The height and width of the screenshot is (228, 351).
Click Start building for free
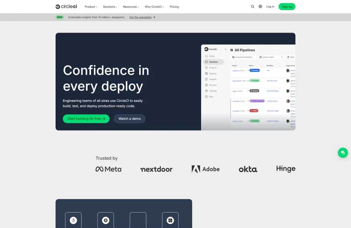[86, 118]
